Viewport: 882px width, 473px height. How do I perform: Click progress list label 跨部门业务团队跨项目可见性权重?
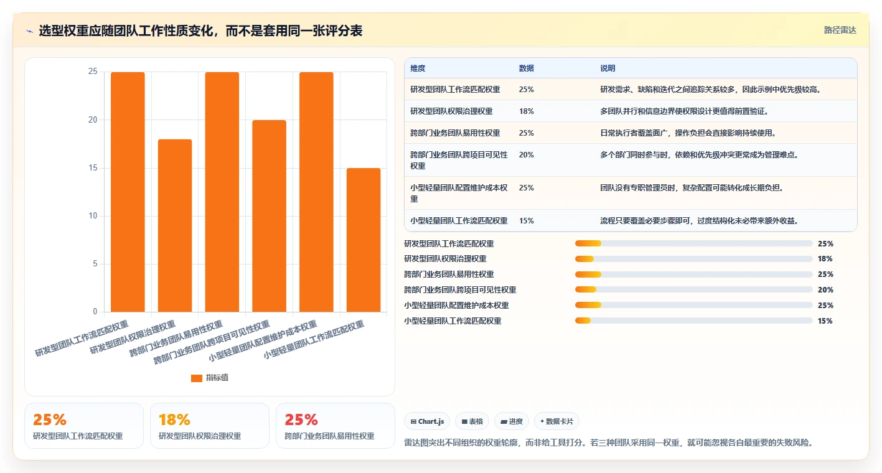click(460, 290)
